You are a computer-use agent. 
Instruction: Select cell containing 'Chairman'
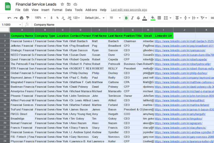[x=133, y=41]
